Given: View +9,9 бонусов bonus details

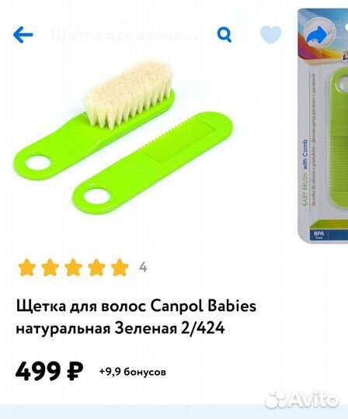Looking at the screenshot, I should [x=132, y=372].
